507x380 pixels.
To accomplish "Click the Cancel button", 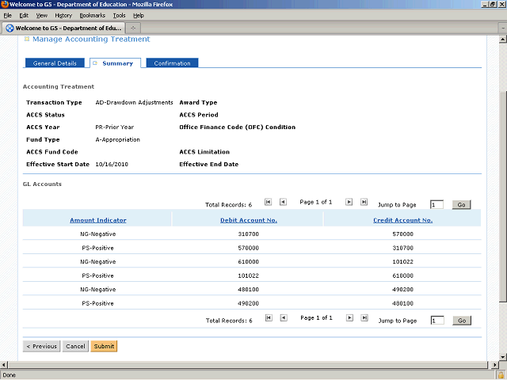I will pyautogui.click(x=76, y=346).
